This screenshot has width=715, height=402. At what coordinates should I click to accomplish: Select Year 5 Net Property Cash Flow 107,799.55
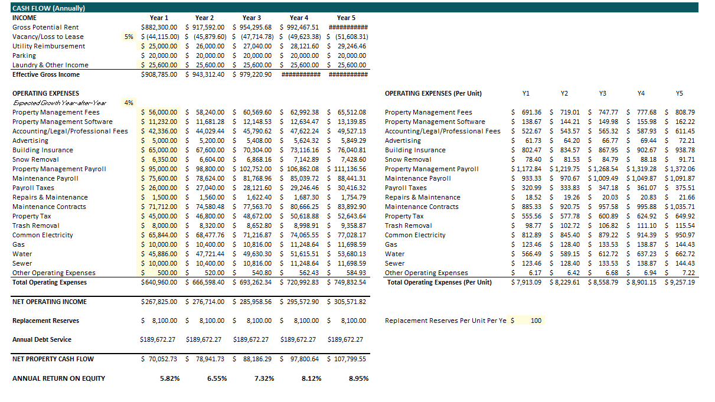tap(347, 359)
